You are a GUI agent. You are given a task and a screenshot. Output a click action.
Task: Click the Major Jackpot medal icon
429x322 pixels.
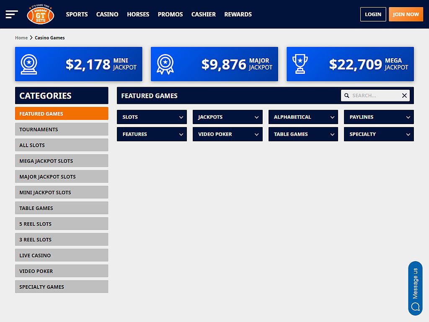point(165,64)
